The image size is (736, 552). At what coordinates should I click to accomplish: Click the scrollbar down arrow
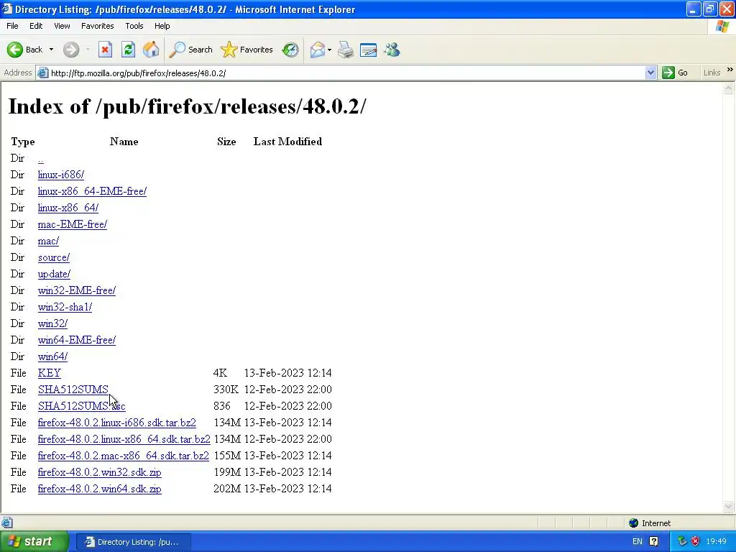click(x=729, y=506)
